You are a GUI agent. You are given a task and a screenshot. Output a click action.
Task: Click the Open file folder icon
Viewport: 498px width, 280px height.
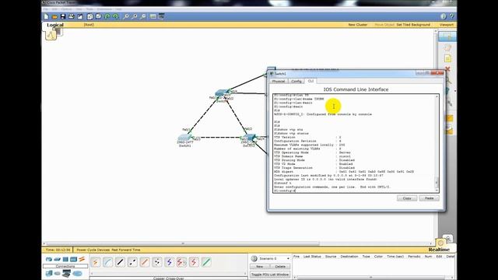click(x=54, y=16)
